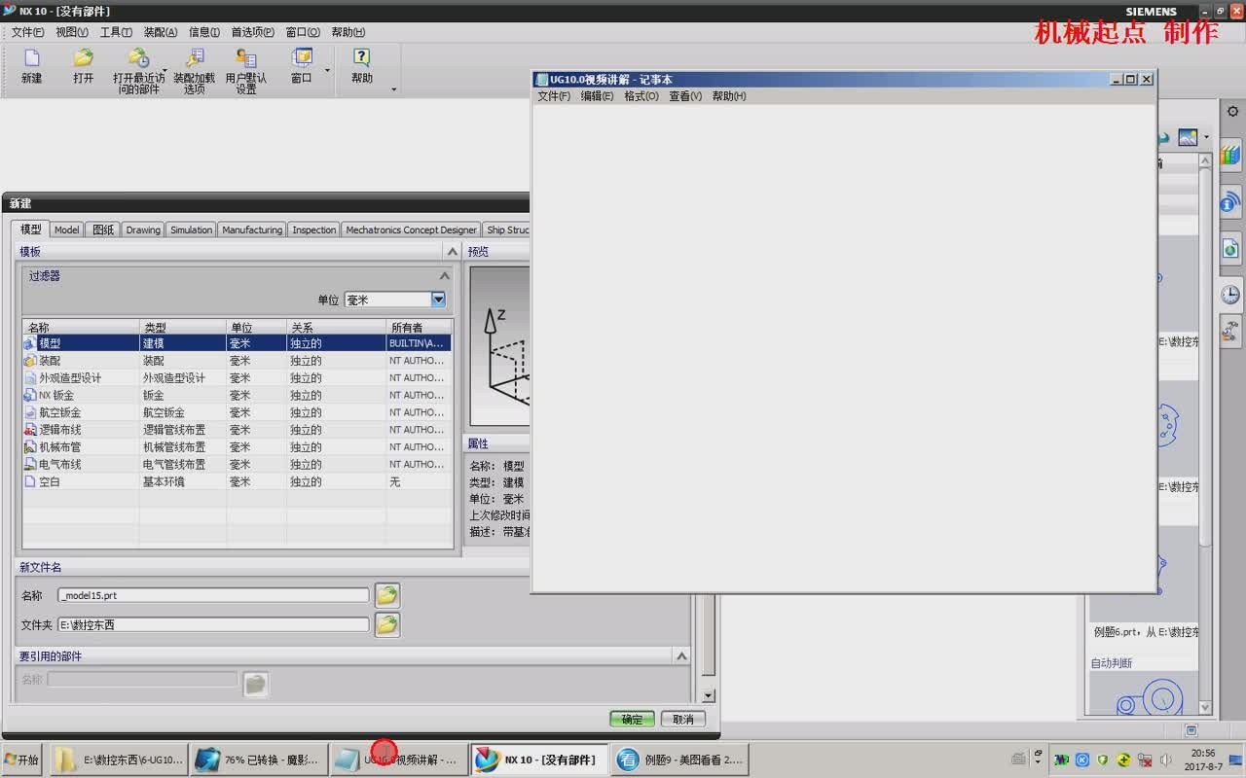The height and width of the screenshot is (778, 1246).
Task: Collapse the 过滤器 filter section
Action: [444, 276]
